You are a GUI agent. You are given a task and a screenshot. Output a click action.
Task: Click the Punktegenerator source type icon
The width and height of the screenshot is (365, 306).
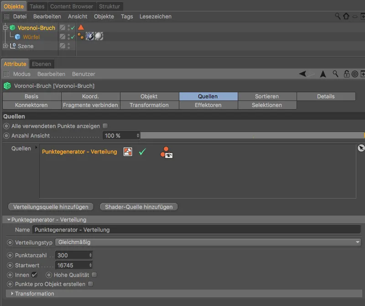click(128, 152)
